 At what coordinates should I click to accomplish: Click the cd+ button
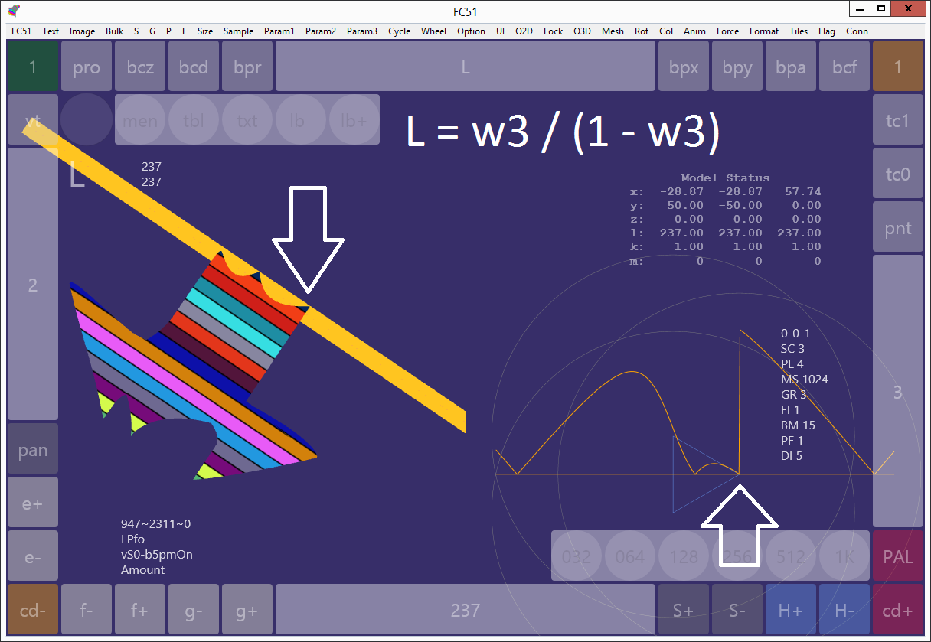[x=898, y=610]
